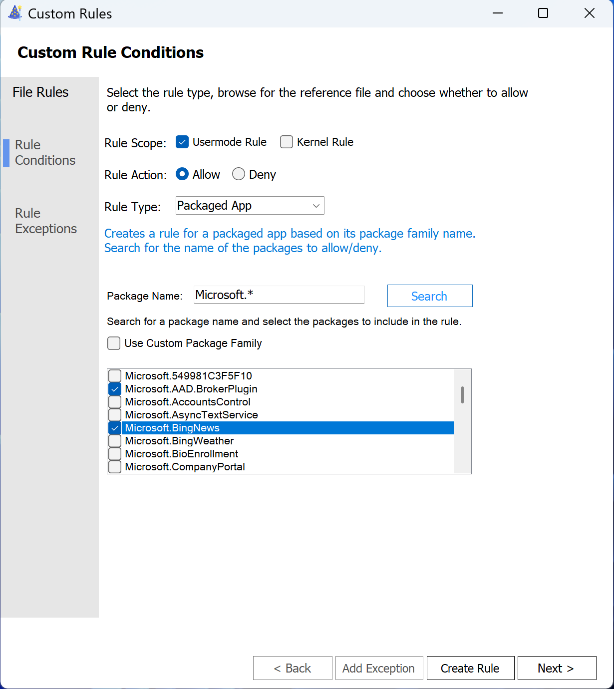Go to the Next step
The image size is (614, 689).
(x=556, y=668)
